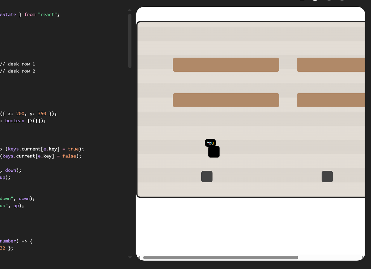Click the "number) => {" code line
Screen dimensions: 371x269
(16, 241)
